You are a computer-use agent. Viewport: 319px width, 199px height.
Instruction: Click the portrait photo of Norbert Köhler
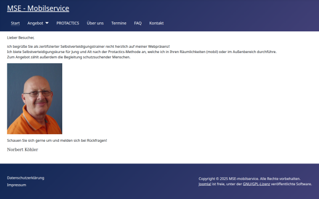35,99
